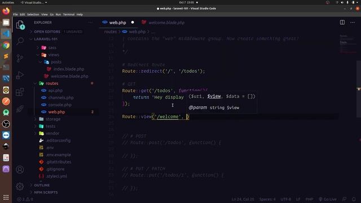Image resolution: width=361 pixels, height=203 pixels.
Task: Open the errors and warnings status item
Action: [25, 199]
